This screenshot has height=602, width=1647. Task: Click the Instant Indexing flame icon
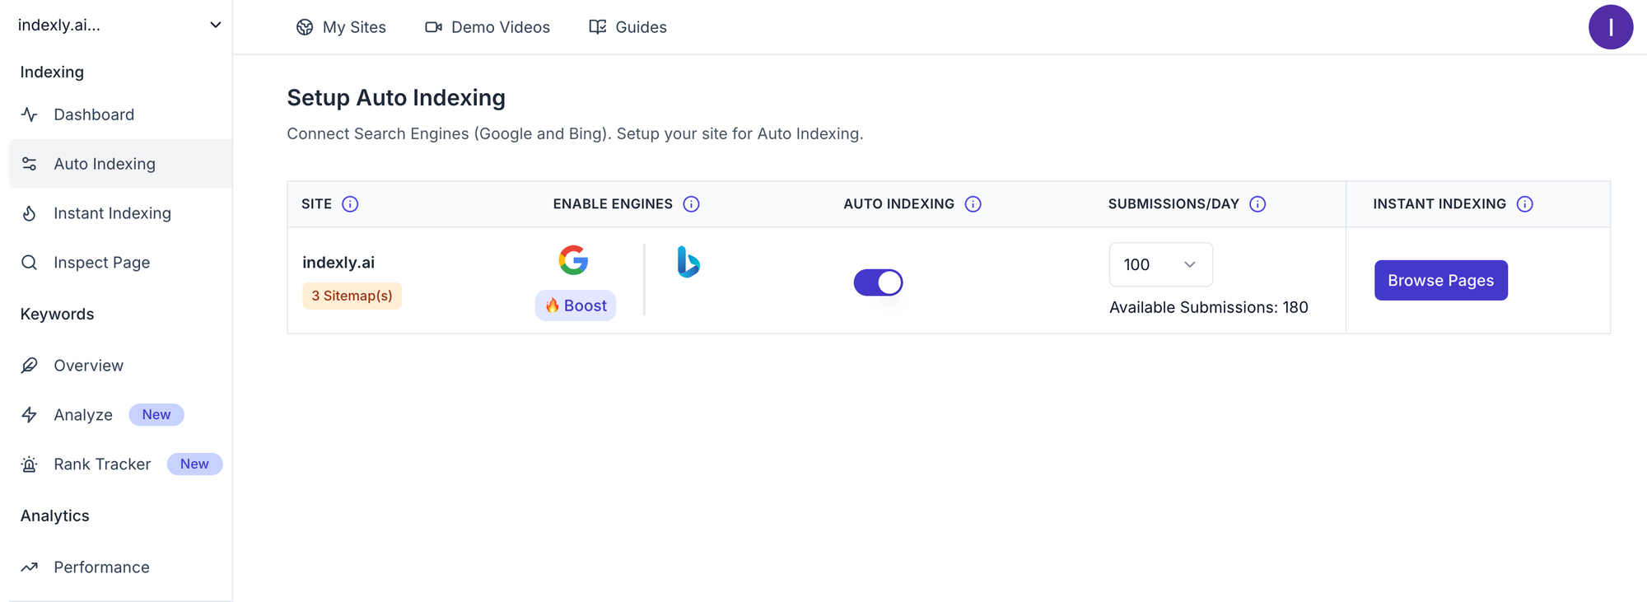tap(30, 213)
